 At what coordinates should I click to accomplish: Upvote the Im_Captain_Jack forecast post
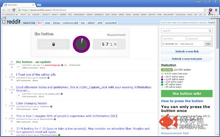click(x=12, y=87)
